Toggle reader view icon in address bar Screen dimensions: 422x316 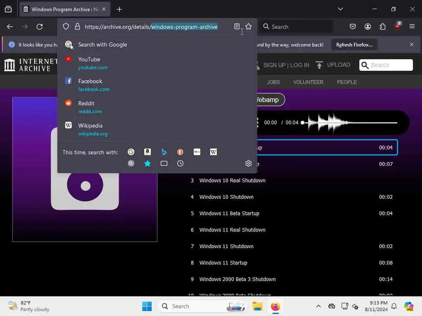click(237, 26)
